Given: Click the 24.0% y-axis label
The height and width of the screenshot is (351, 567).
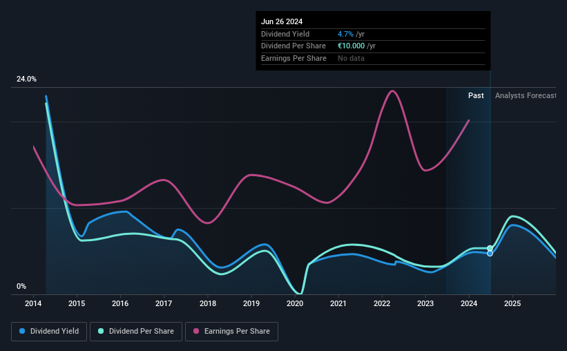Looking at the screenshot, I should click(26, 79).
